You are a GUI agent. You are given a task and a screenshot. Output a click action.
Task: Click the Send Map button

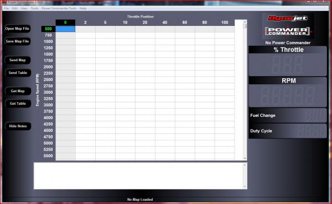(18, 60)
